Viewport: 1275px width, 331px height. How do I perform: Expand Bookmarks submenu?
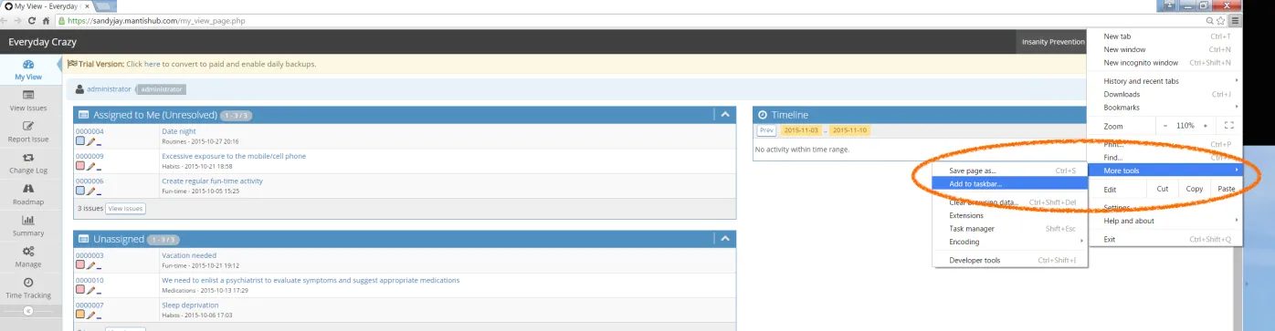coord(1165,108)
